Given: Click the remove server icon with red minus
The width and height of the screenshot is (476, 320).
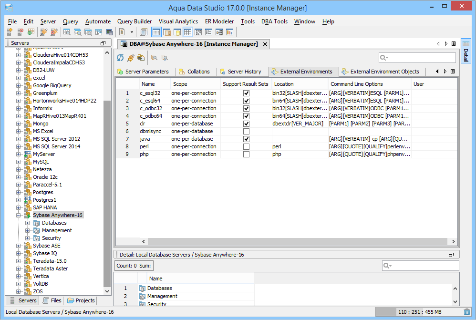Looking at the screenshot, I should [20, 32].
